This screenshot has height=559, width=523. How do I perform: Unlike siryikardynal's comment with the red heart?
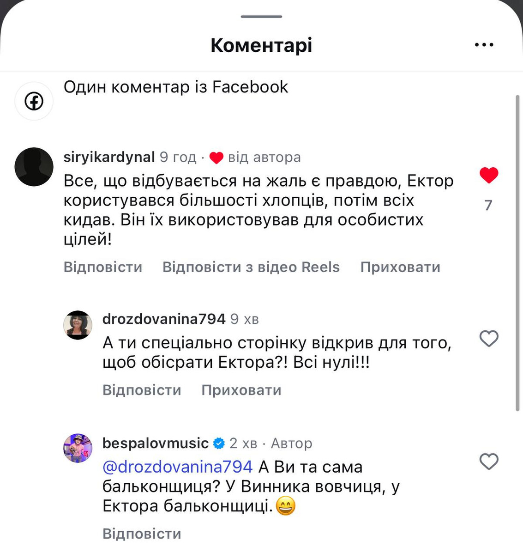tap(488, 175)
